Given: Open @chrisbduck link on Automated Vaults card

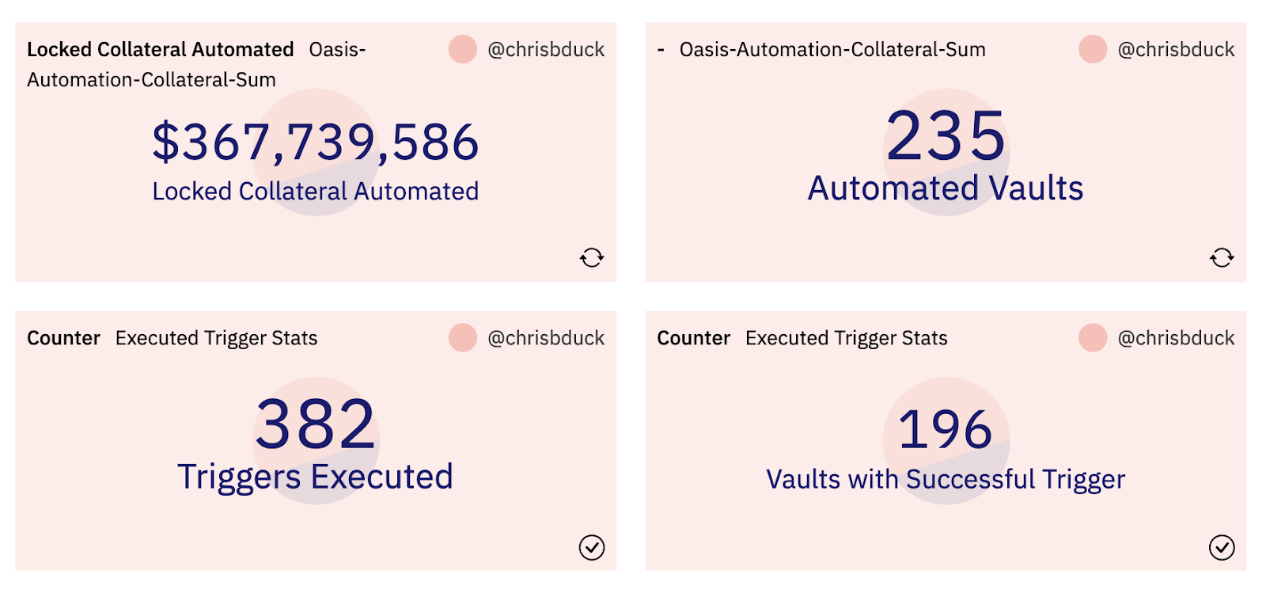Looking at the screenshot, I should (x=1176, y=49).
